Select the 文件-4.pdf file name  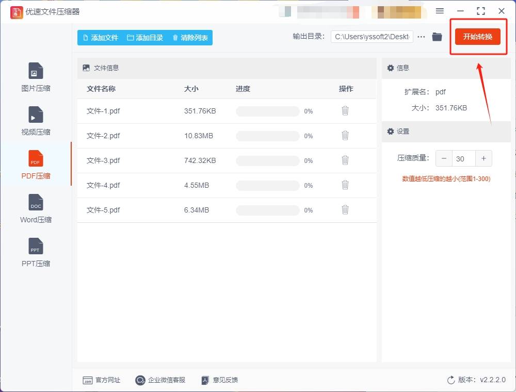pos(103,185)
